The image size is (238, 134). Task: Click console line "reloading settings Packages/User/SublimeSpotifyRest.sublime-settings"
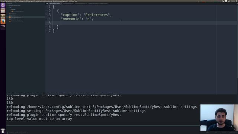click(76, 111)
